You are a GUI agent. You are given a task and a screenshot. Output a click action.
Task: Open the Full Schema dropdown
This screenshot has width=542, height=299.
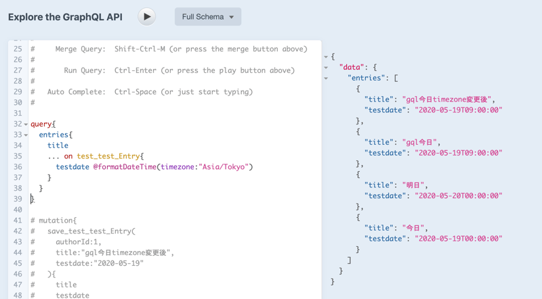coord(207,17)
